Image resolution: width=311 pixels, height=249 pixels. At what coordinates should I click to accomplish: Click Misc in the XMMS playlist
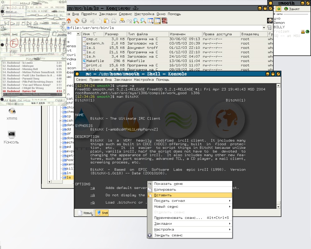(27, 100)
